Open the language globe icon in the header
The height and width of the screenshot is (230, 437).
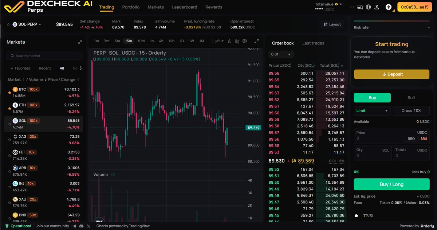[x=368, y=7]
